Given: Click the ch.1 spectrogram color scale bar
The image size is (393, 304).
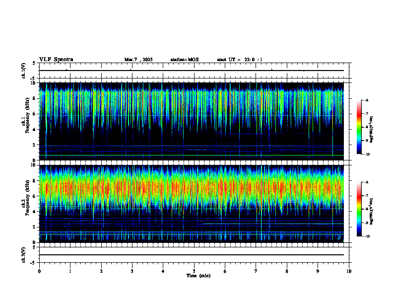Looking at the screenshot, I should pyautogui.click(x=359, y=127).
